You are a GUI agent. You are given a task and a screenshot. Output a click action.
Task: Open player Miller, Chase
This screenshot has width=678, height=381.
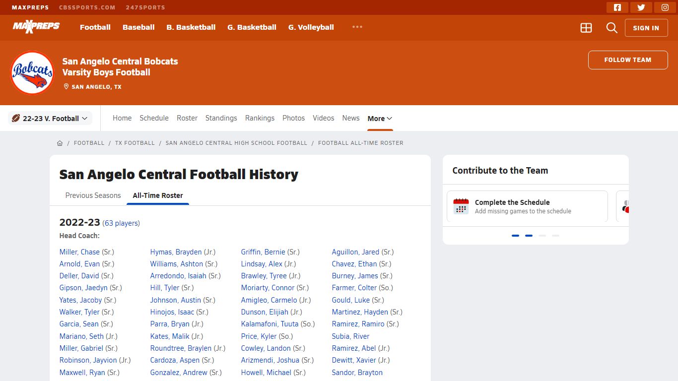click(x=79, y=252)
